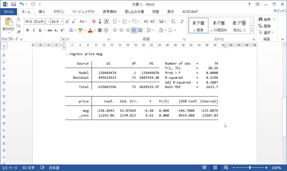Click the zoom slider handle

(250, 168)
